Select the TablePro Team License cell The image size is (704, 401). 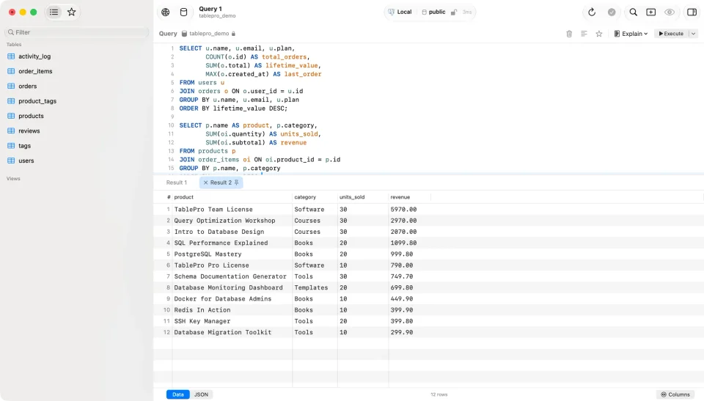click(232, 209)
